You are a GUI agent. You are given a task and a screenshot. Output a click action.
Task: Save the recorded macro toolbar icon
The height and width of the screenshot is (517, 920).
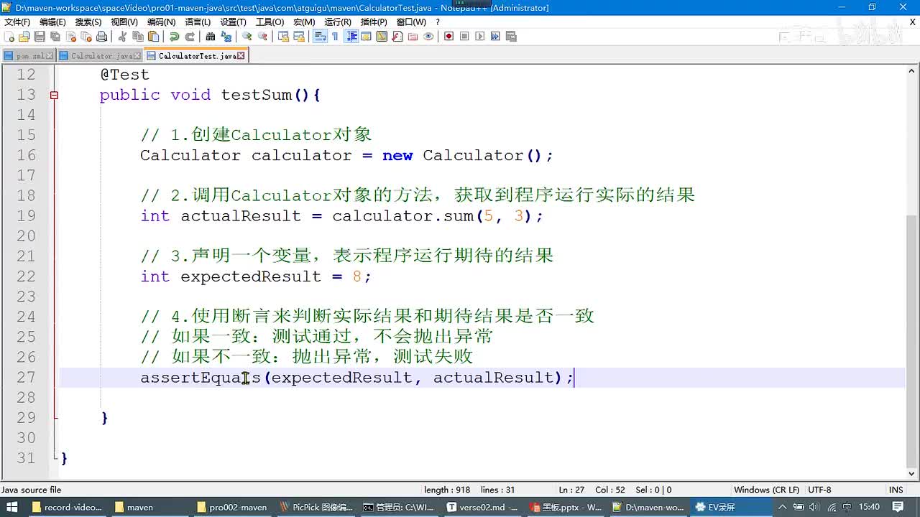(511, 37)
